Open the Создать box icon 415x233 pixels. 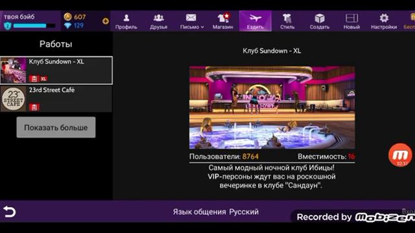coord(320,18)
